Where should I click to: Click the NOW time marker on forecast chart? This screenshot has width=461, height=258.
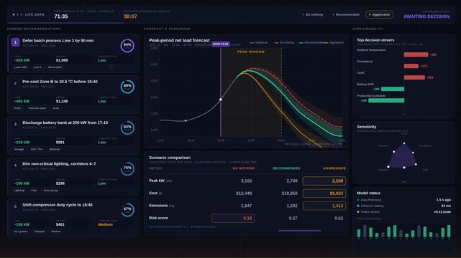(x=221, y=44)
